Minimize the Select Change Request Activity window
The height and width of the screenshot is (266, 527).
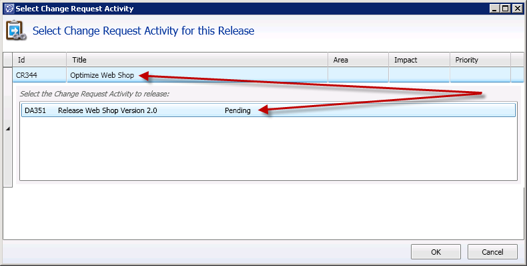[x=494, y=9]
